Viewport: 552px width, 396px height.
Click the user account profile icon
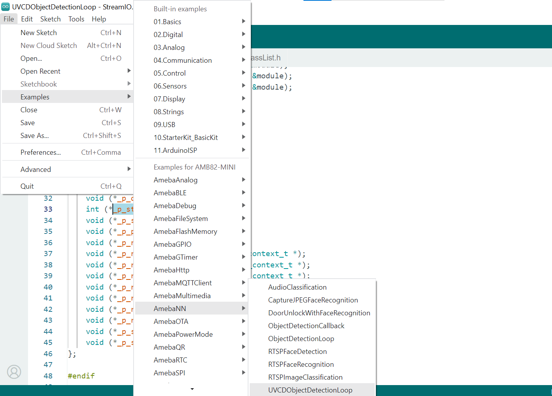coord(14,372)
